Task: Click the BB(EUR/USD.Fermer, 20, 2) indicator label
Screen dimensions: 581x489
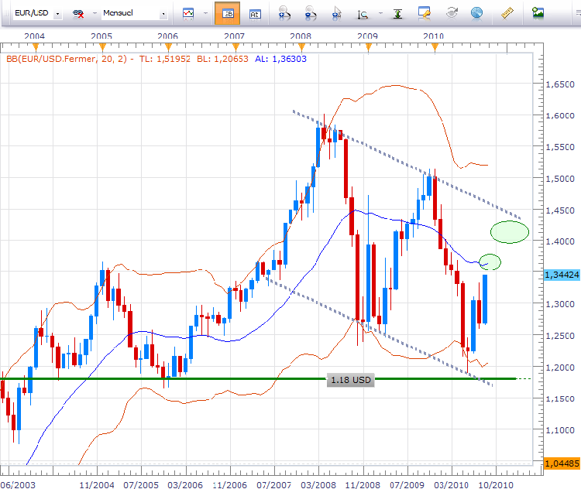Action: point(67,59)
